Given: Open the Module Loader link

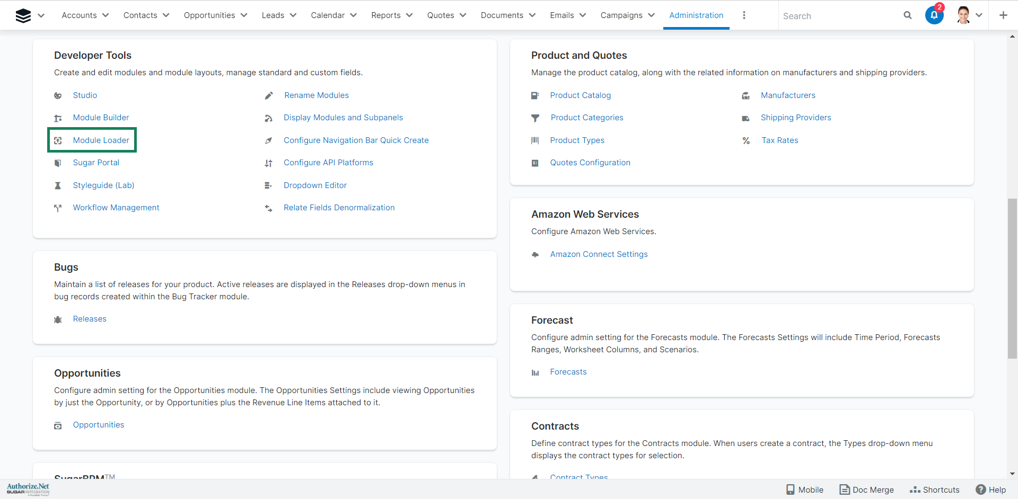Looking at the screenshot, I should tap(101, 140).
